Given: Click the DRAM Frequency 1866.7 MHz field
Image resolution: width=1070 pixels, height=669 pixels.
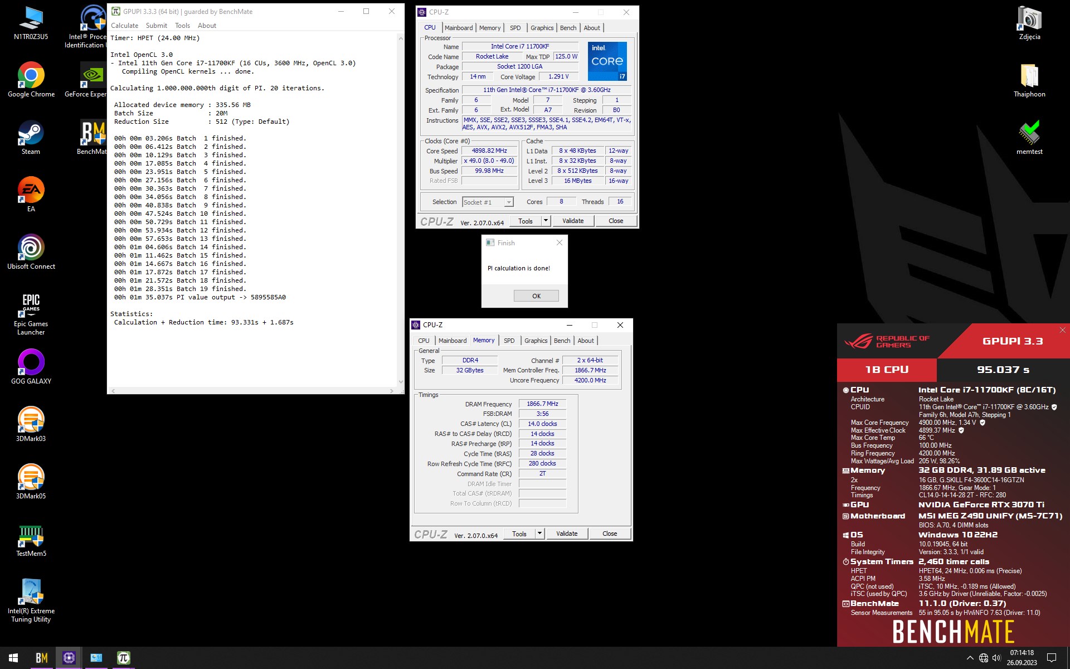Looking at the screenshot, I should click(542, 404).
